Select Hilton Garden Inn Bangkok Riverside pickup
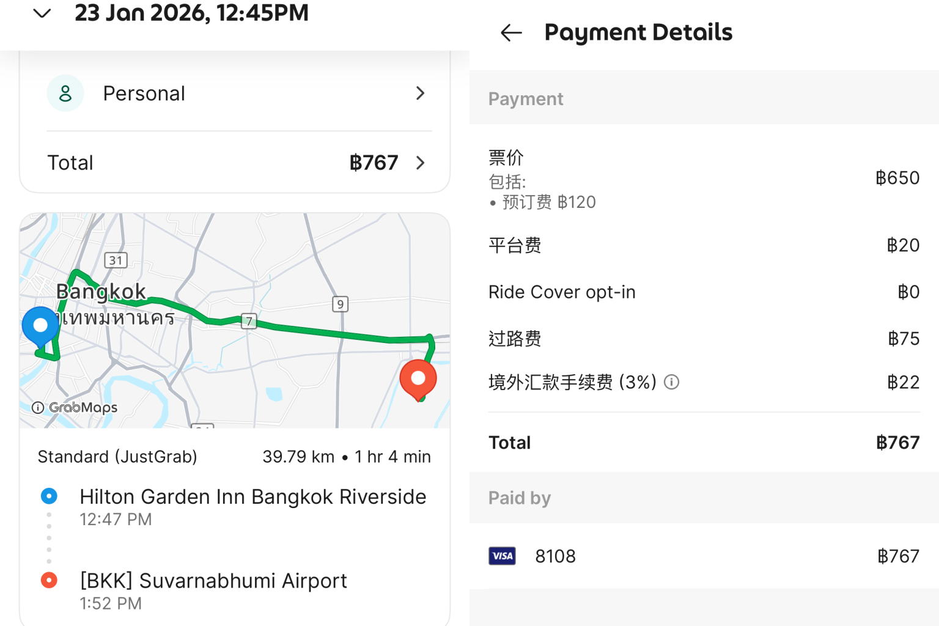 point(252,497)
